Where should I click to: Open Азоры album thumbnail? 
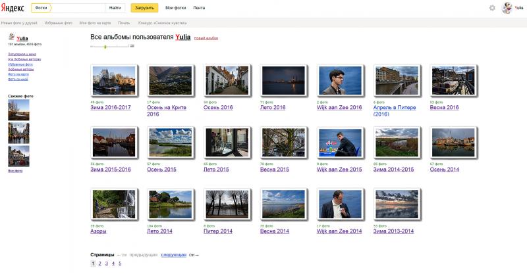coord(114,204)
